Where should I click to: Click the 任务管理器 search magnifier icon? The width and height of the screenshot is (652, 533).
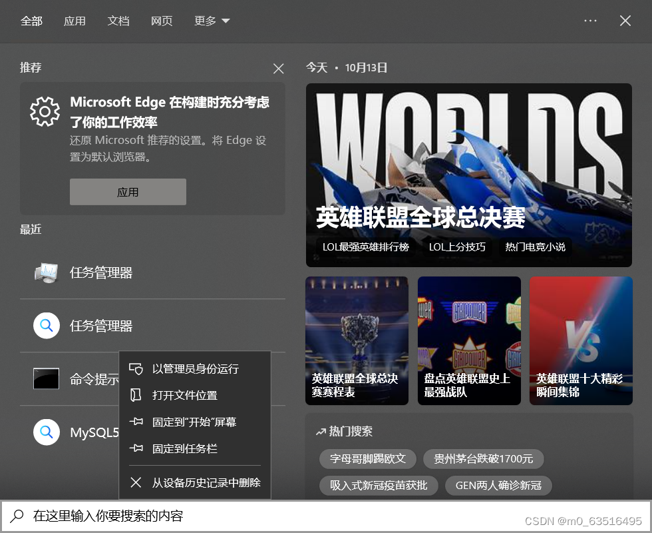pyautogui.click(x=46, y=326)
